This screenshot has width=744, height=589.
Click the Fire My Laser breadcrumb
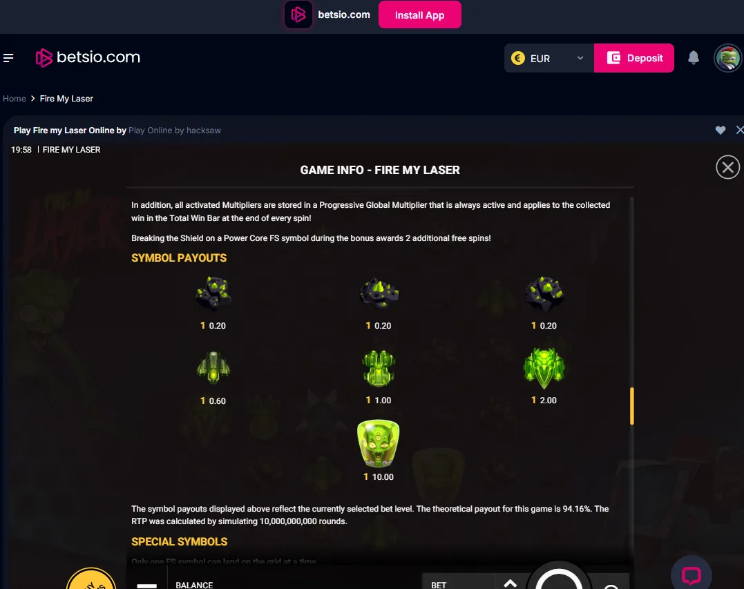click(x=66, y=99)
